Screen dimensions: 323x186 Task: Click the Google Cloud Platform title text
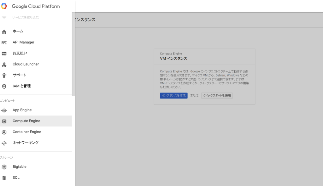click(x=36, y=6)
